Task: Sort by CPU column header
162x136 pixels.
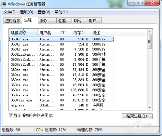Action: point(63,33)
